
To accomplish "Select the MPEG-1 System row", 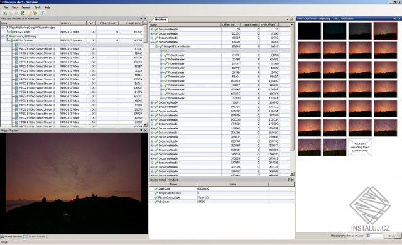I will pos(72,40).
